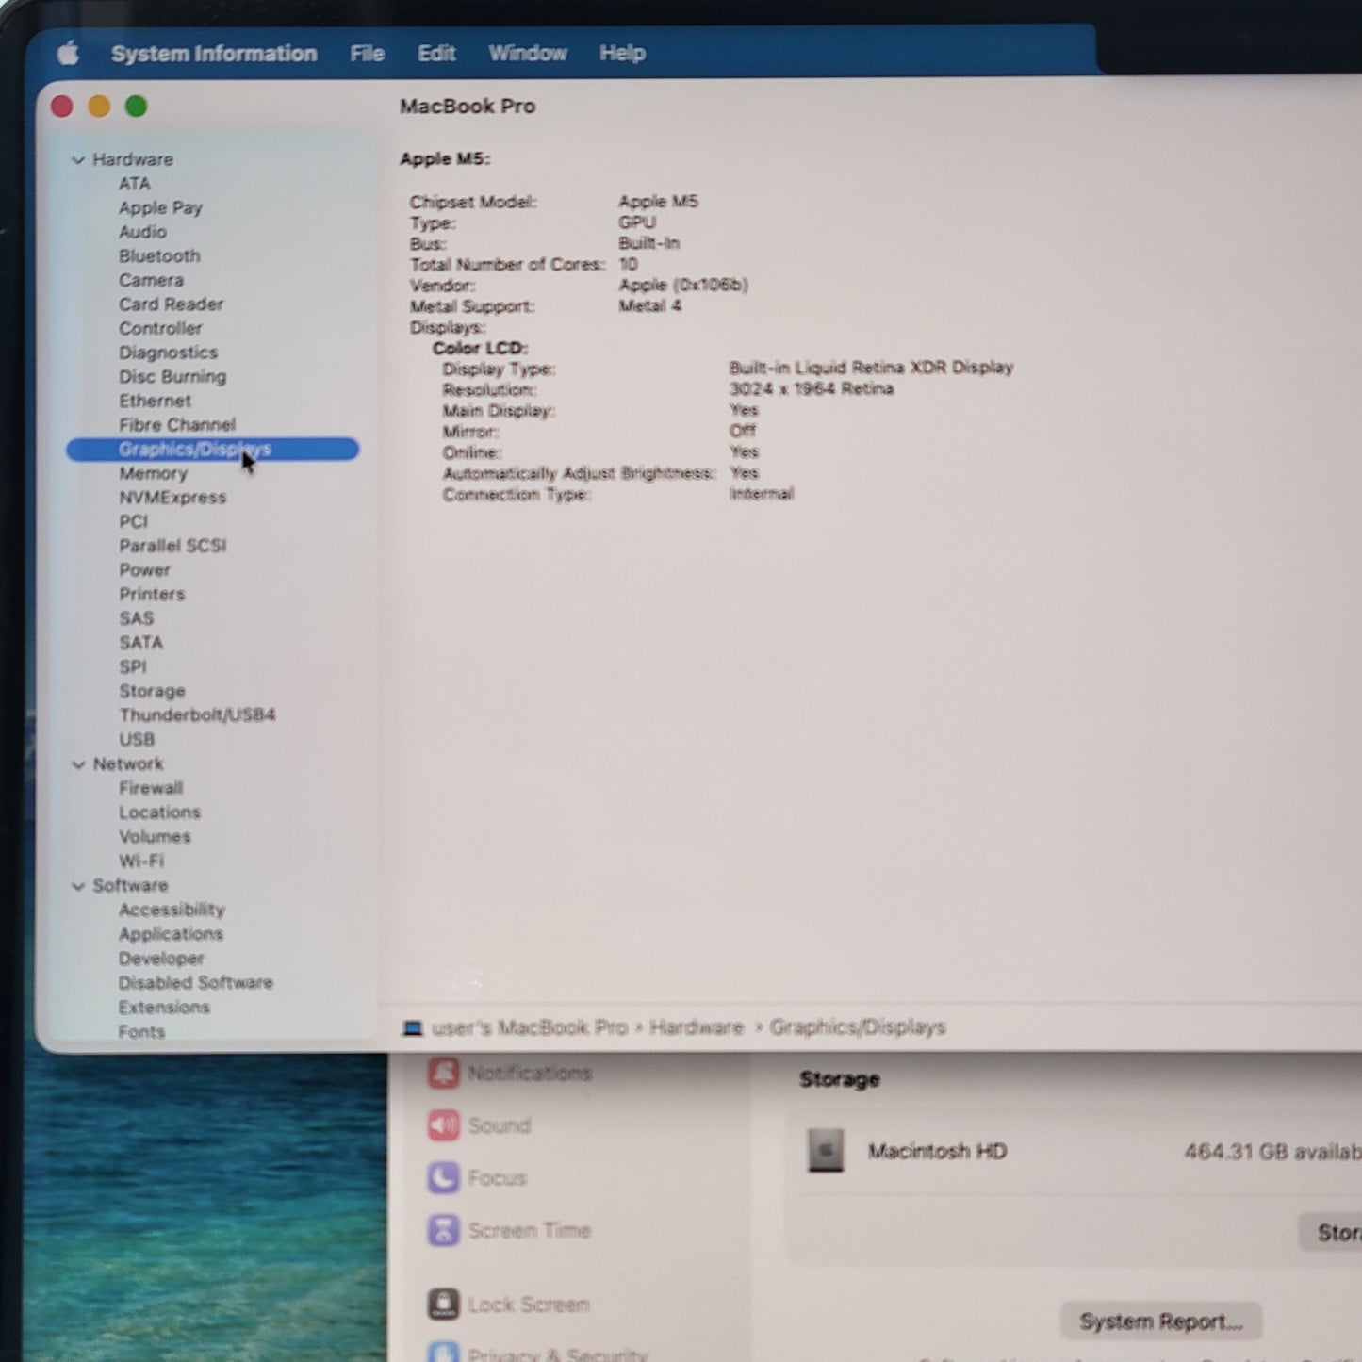Image resolution: width=1362 pixels, height=1362 pixels.
Task: Select Storage in the Hardware list
Action: (152, 692)
